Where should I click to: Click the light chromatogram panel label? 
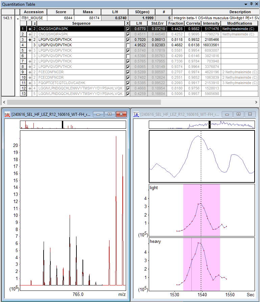coord(153,187)
